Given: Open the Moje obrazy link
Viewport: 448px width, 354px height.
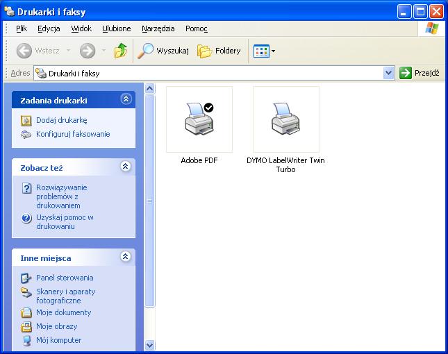Looking at the screenshot, I should click(56, 326).
